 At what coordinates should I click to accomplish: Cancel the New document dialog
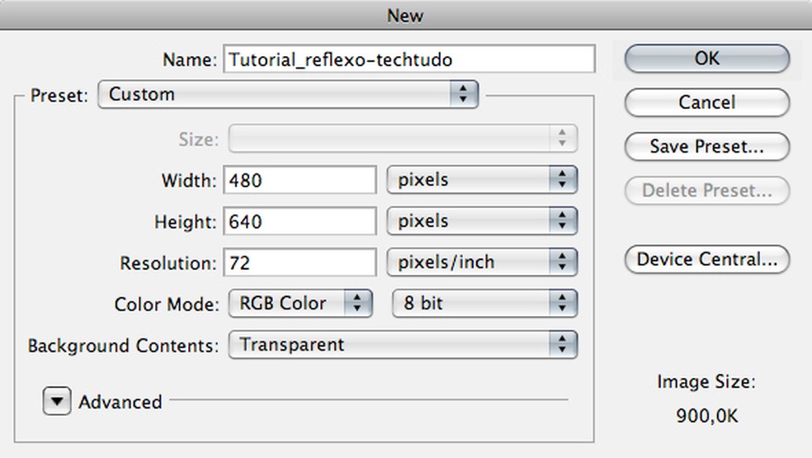706,102
